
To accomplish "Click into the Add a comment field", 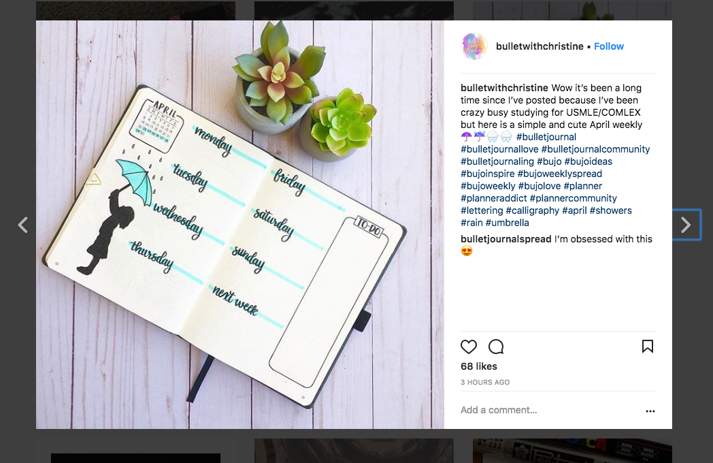I will (x=550, y=410).
